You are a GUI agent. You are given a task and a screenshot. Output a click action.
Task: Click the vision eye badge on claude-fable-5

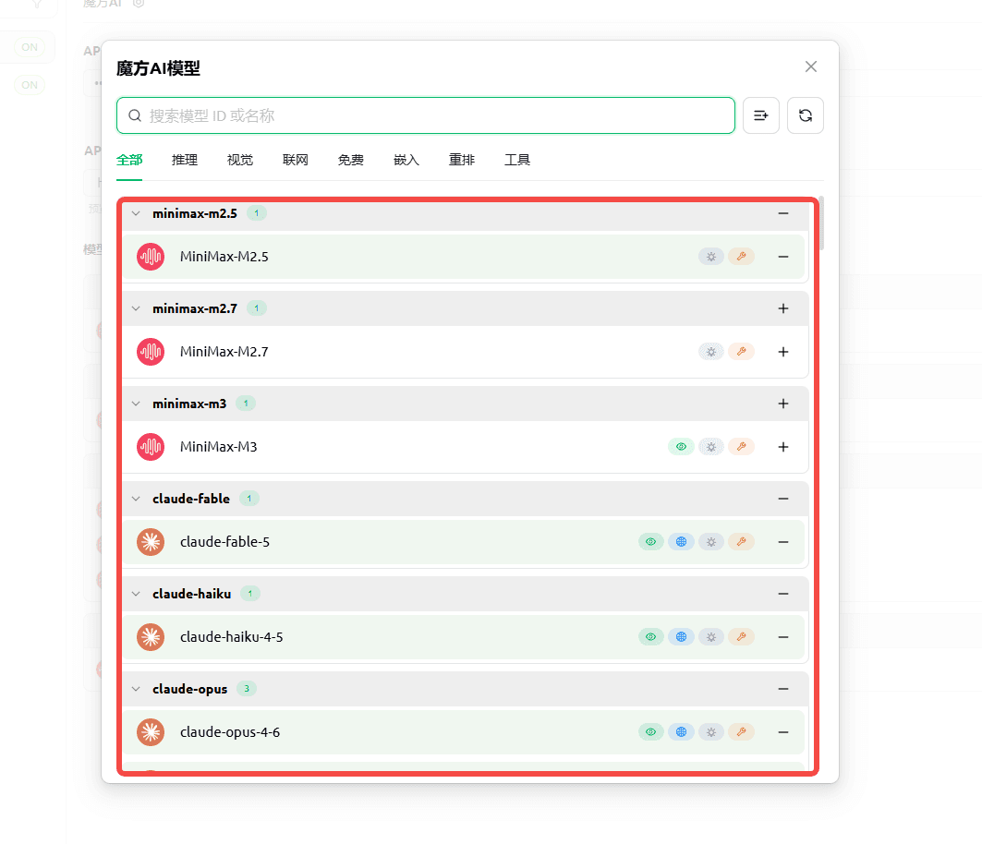point(651,542)
